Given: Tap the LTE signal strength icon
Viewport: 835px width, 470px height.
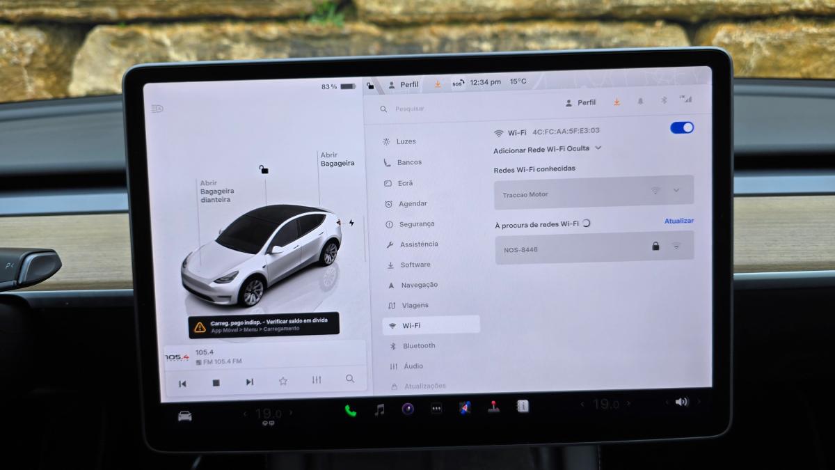Looking at the screenshot, I should coord(686,100).
